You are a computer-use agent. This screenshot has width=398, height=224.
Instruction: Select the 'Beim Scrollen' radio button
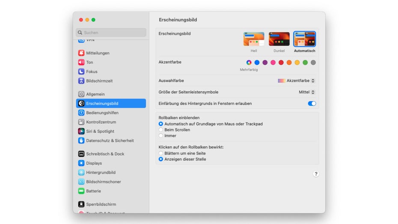tap(161, 130)
